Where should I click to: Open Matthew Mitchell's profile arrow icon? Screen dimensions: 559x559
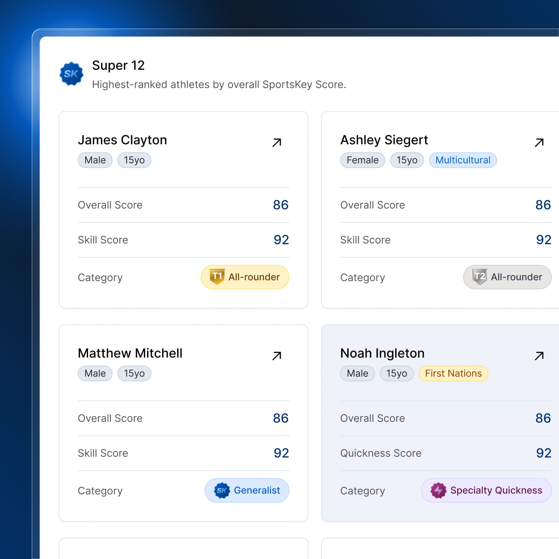[x=277, y=356]
